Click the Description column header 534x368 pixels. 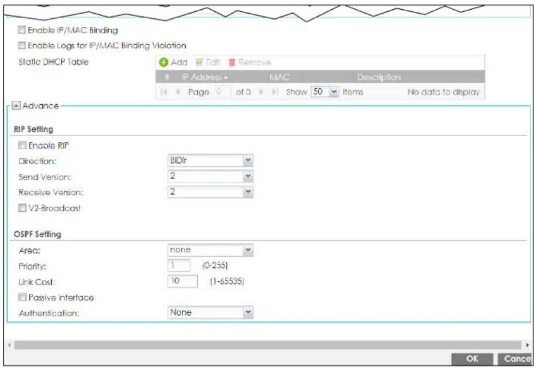(379, 77)
